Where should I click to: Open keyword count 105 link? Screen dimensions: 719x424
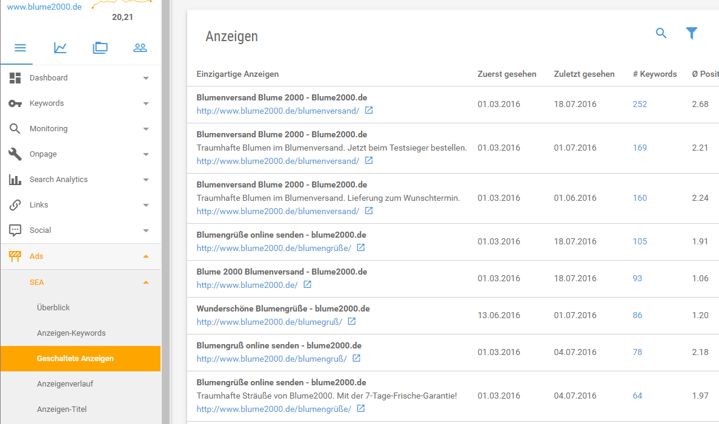point(640,241)
